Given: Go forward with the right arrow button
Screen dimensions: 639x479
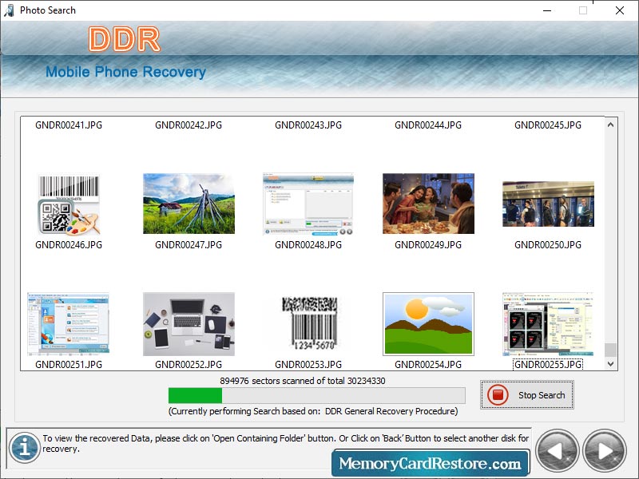Looking at the screenshot, I should tap(605, 451).
